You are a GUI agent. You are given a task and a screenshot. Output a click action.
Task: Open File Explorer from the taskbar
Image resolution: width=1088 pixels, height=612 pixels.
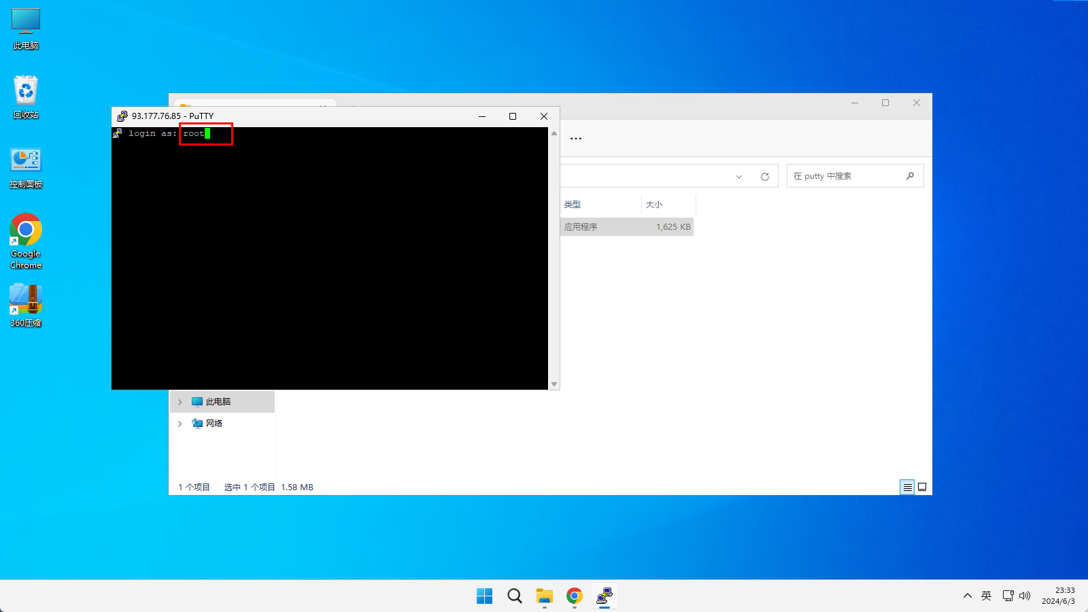[545, 596]
